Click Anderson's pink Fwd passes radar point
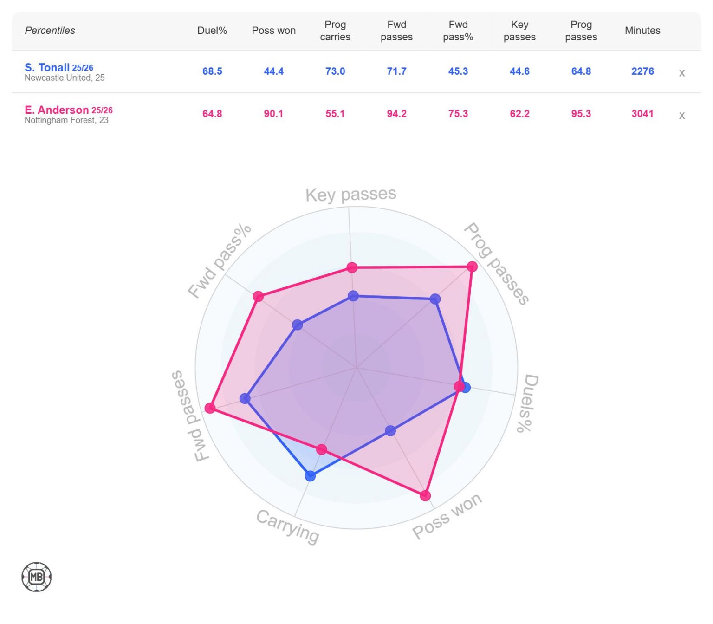 (x=210, y=408)
